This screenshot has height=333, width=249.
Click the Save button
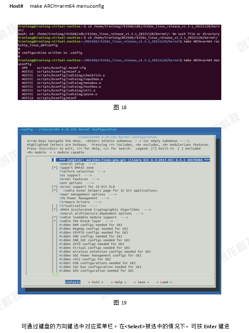[x=141, y=282]
